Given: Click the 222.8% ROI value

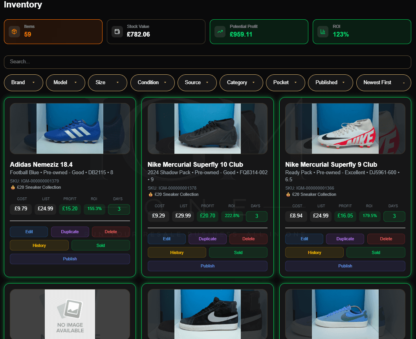Looking at the screenshot, I should (232, 216).
